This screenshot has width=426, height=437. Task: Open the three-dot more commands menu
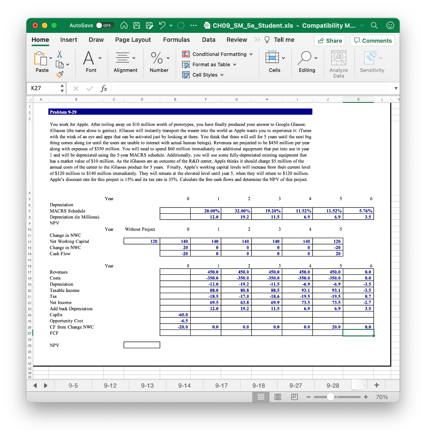(194, 25)
